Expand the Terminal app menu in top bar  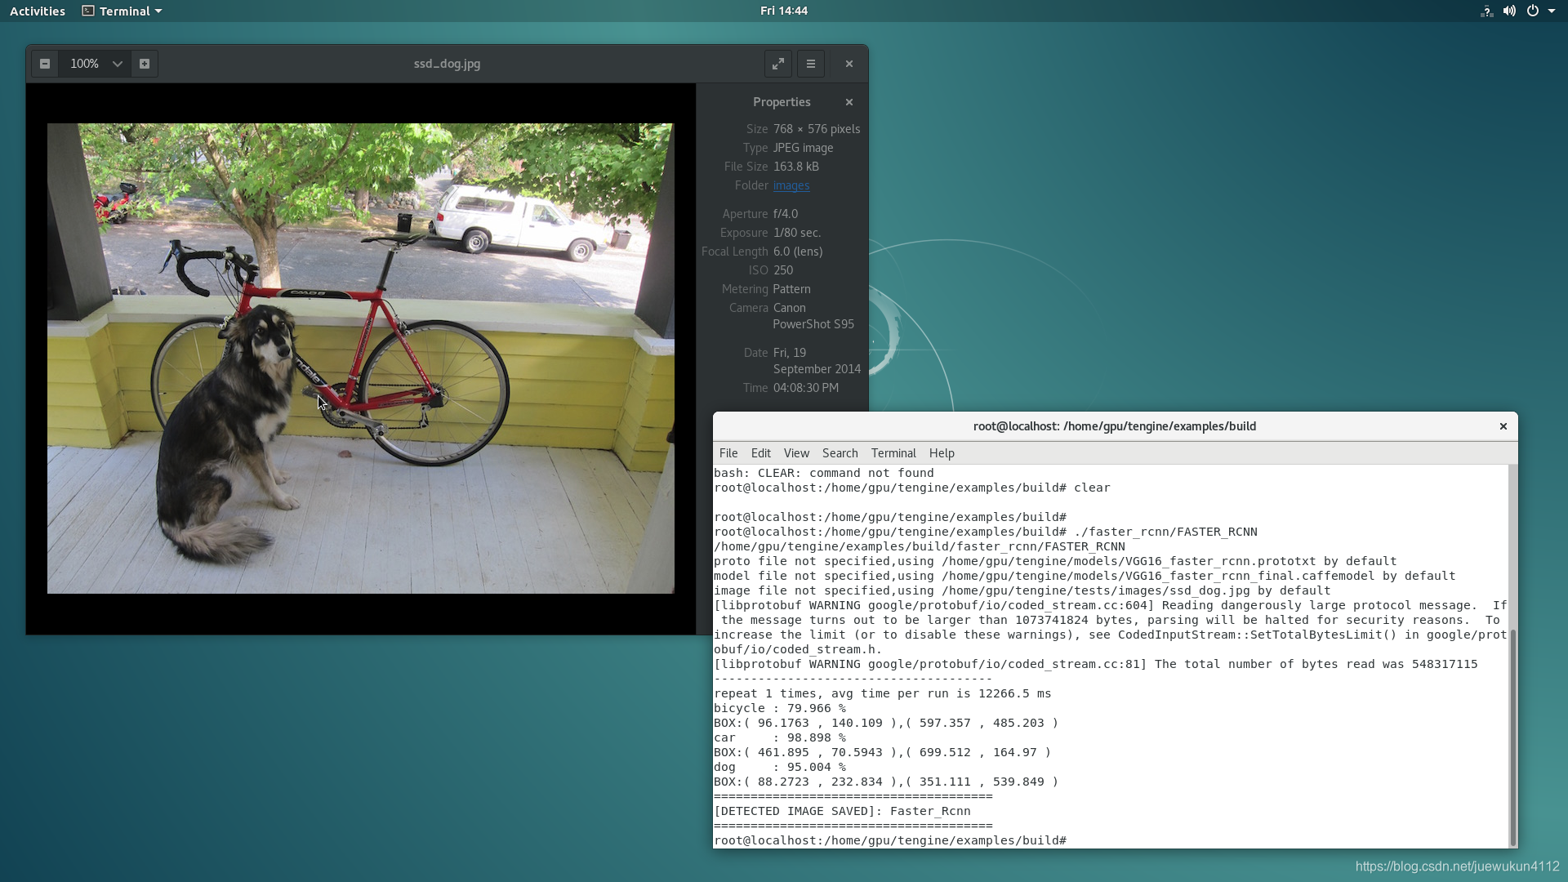pyautogui.click(x=122, y=11)
